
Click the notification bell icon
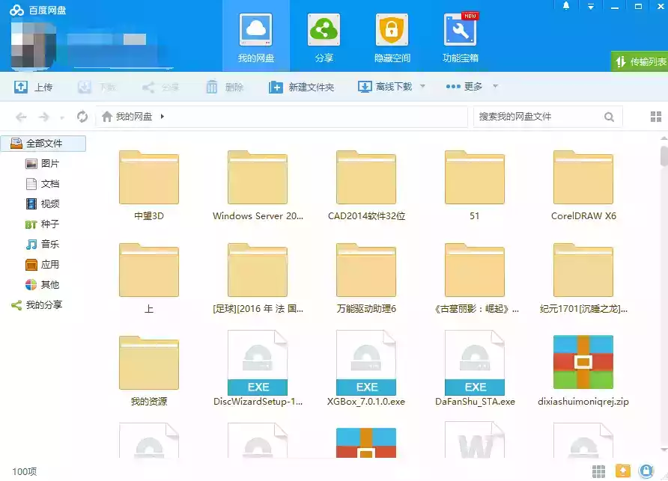[x=568, y=7]
